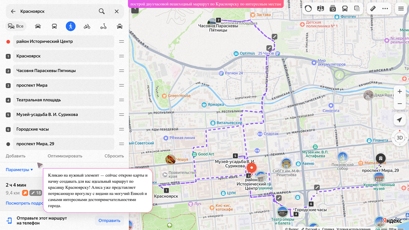Click the Часовня Параскевы Пятницы waypoint field

pos(64,71)
